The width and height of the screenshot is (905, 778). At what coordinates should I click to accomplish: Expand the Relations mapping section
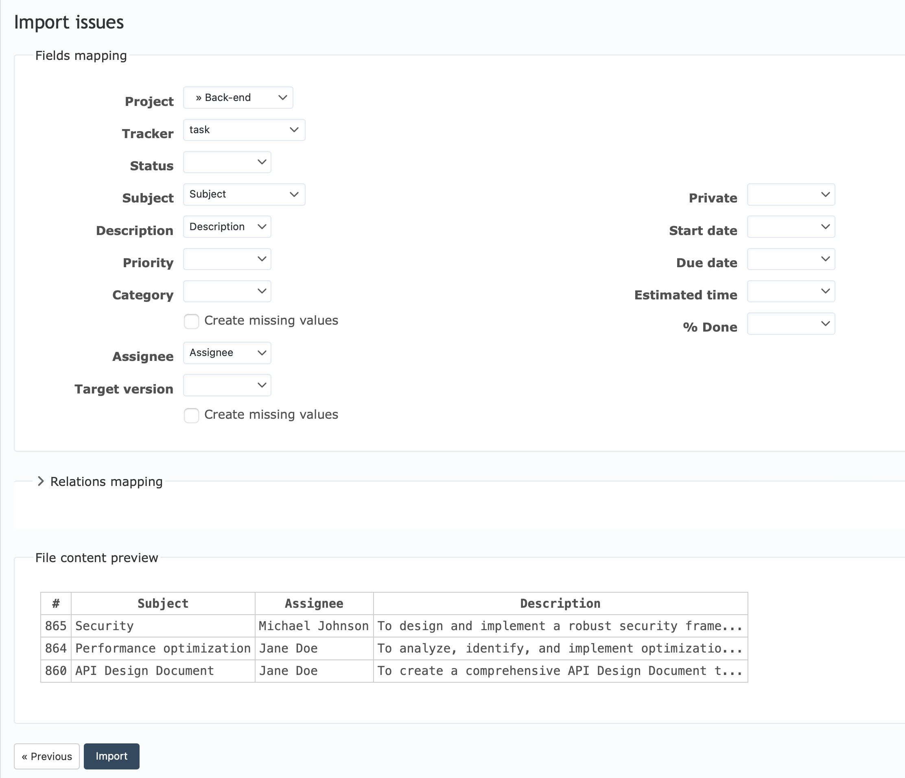tap(106, 481)
